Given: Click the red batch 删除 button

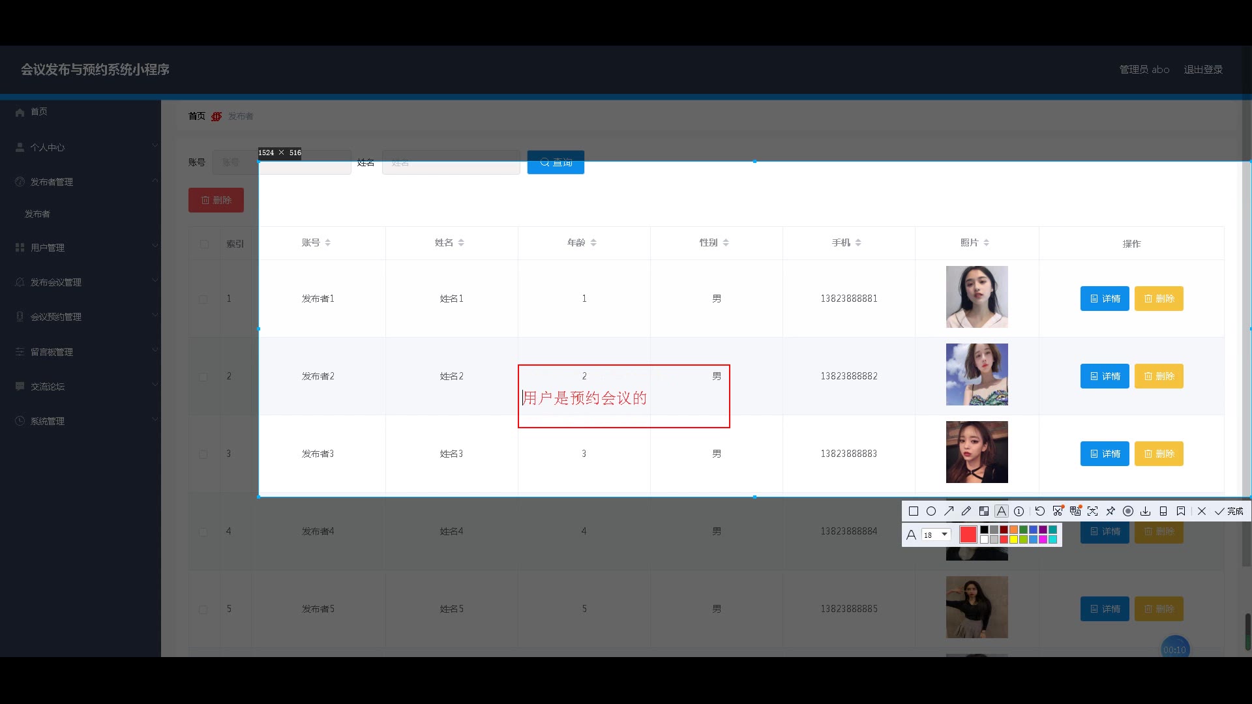Looking at the screenshot, I should (x=216, y=200).
